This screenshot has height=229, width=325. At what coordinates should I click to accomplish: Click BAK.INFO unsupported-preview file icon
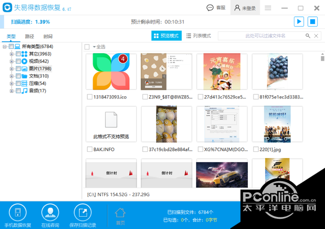111,120
